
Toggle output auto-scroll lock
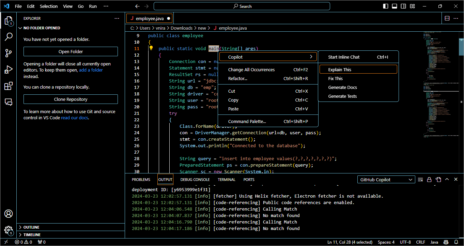[x=429, y=180]
